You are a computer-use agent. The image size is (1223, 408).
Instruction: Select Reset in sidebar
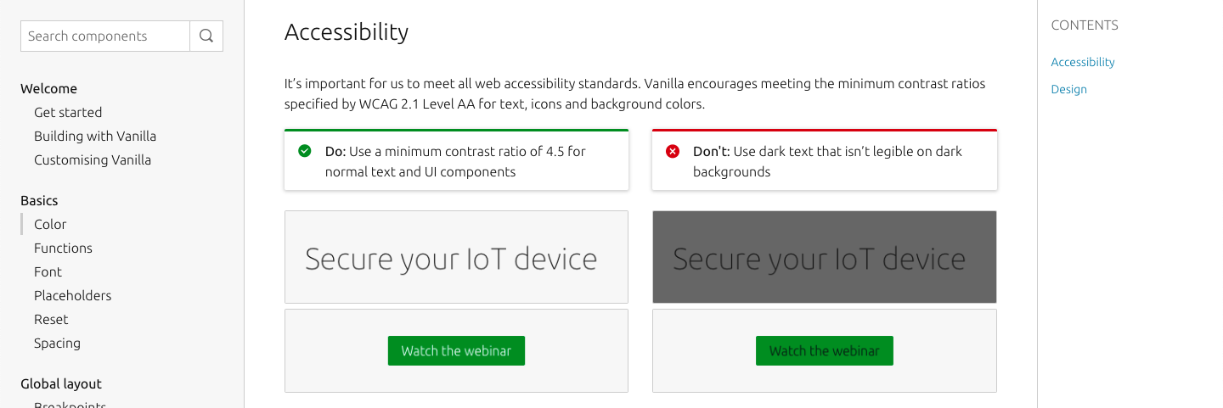click(51, 319)
